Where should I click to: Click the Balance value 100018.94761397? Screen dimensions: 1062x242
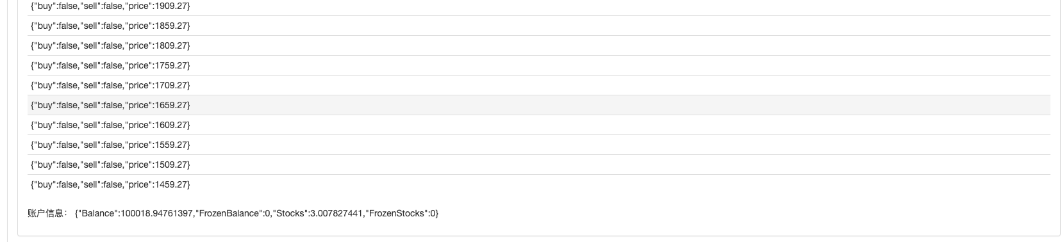[158, 213]
